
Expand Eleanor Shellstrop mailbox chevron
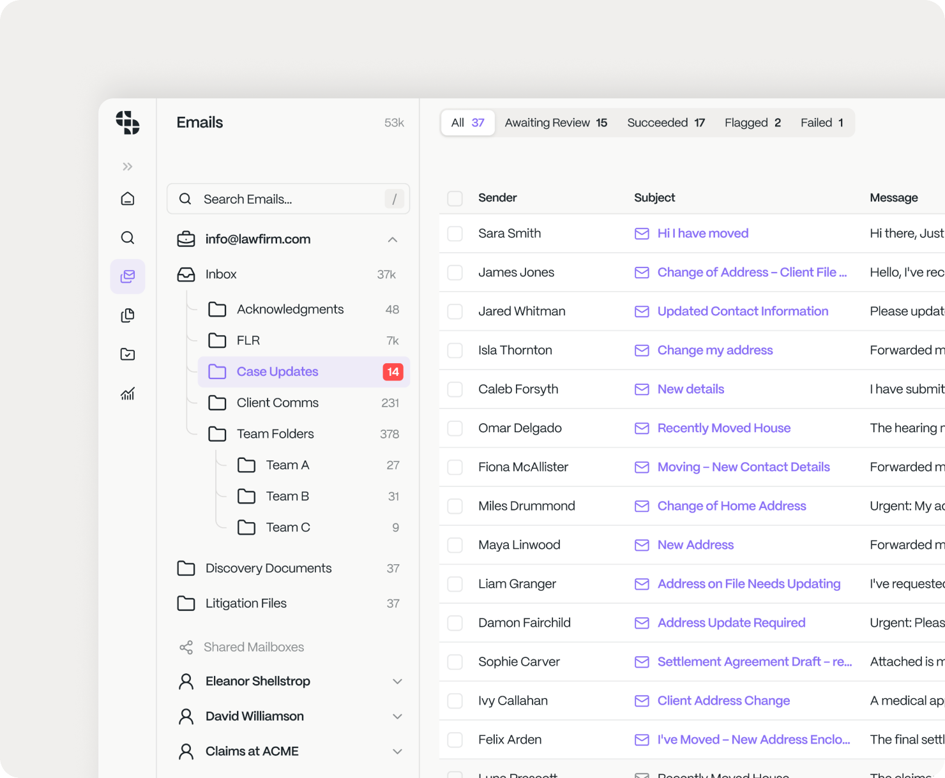[397, 682]
